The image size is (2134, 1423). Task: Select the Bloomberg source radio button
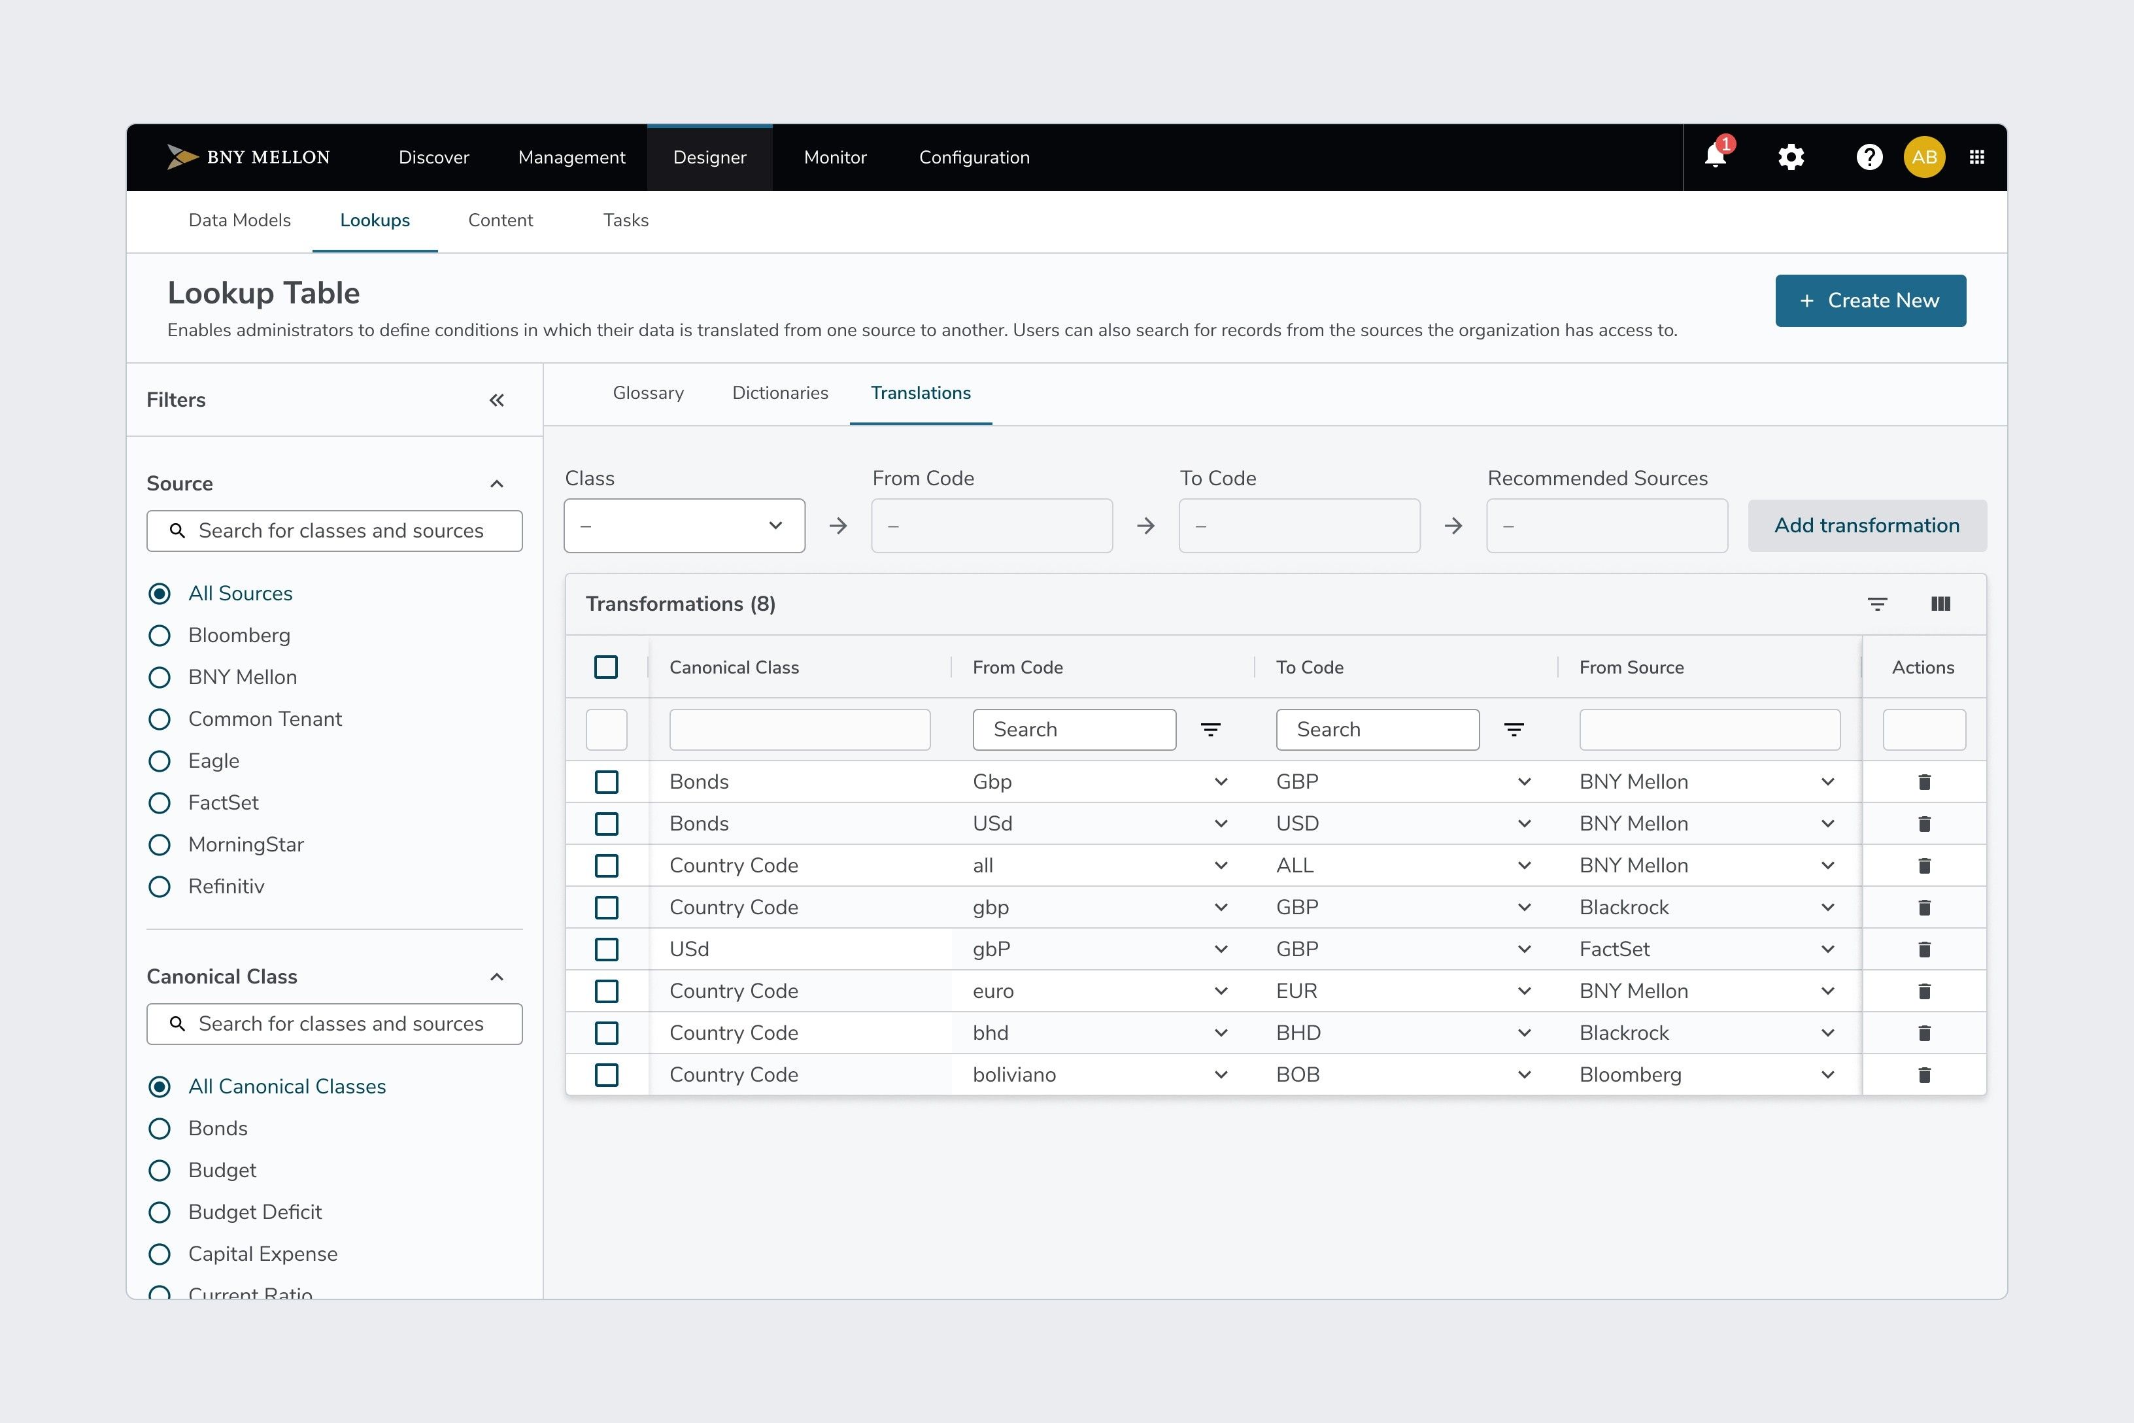click(x=160, y=635)
